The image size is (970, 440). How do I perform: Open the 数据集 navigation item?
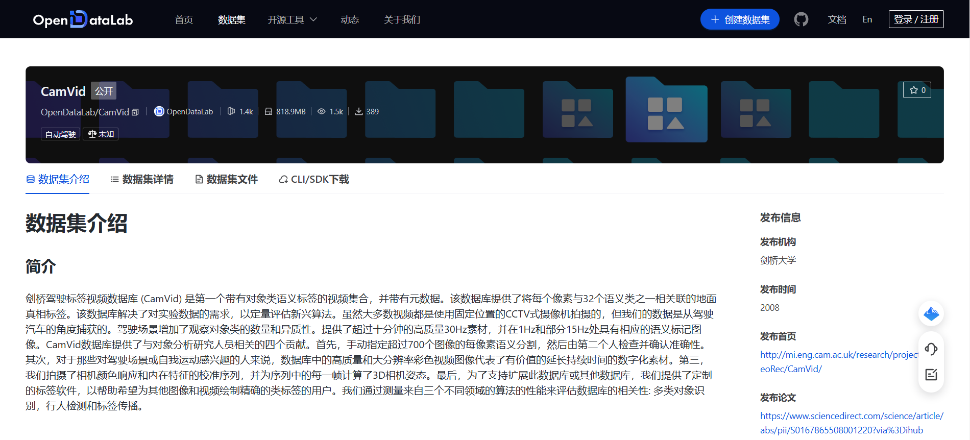click(x=232, y=19)
